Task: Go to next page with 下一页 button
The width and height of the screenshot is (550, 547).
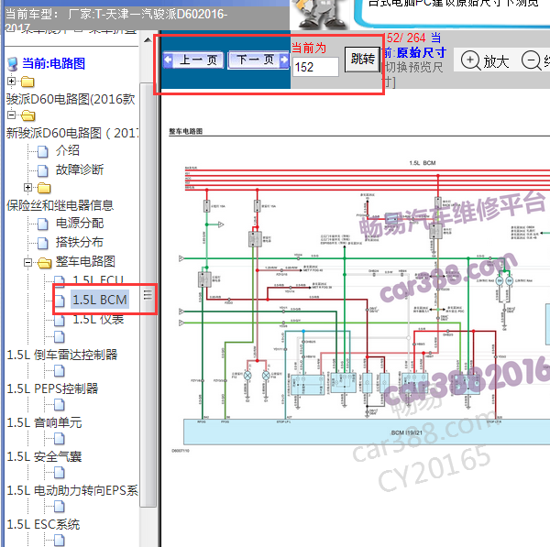Action: [x=258, y=60]
